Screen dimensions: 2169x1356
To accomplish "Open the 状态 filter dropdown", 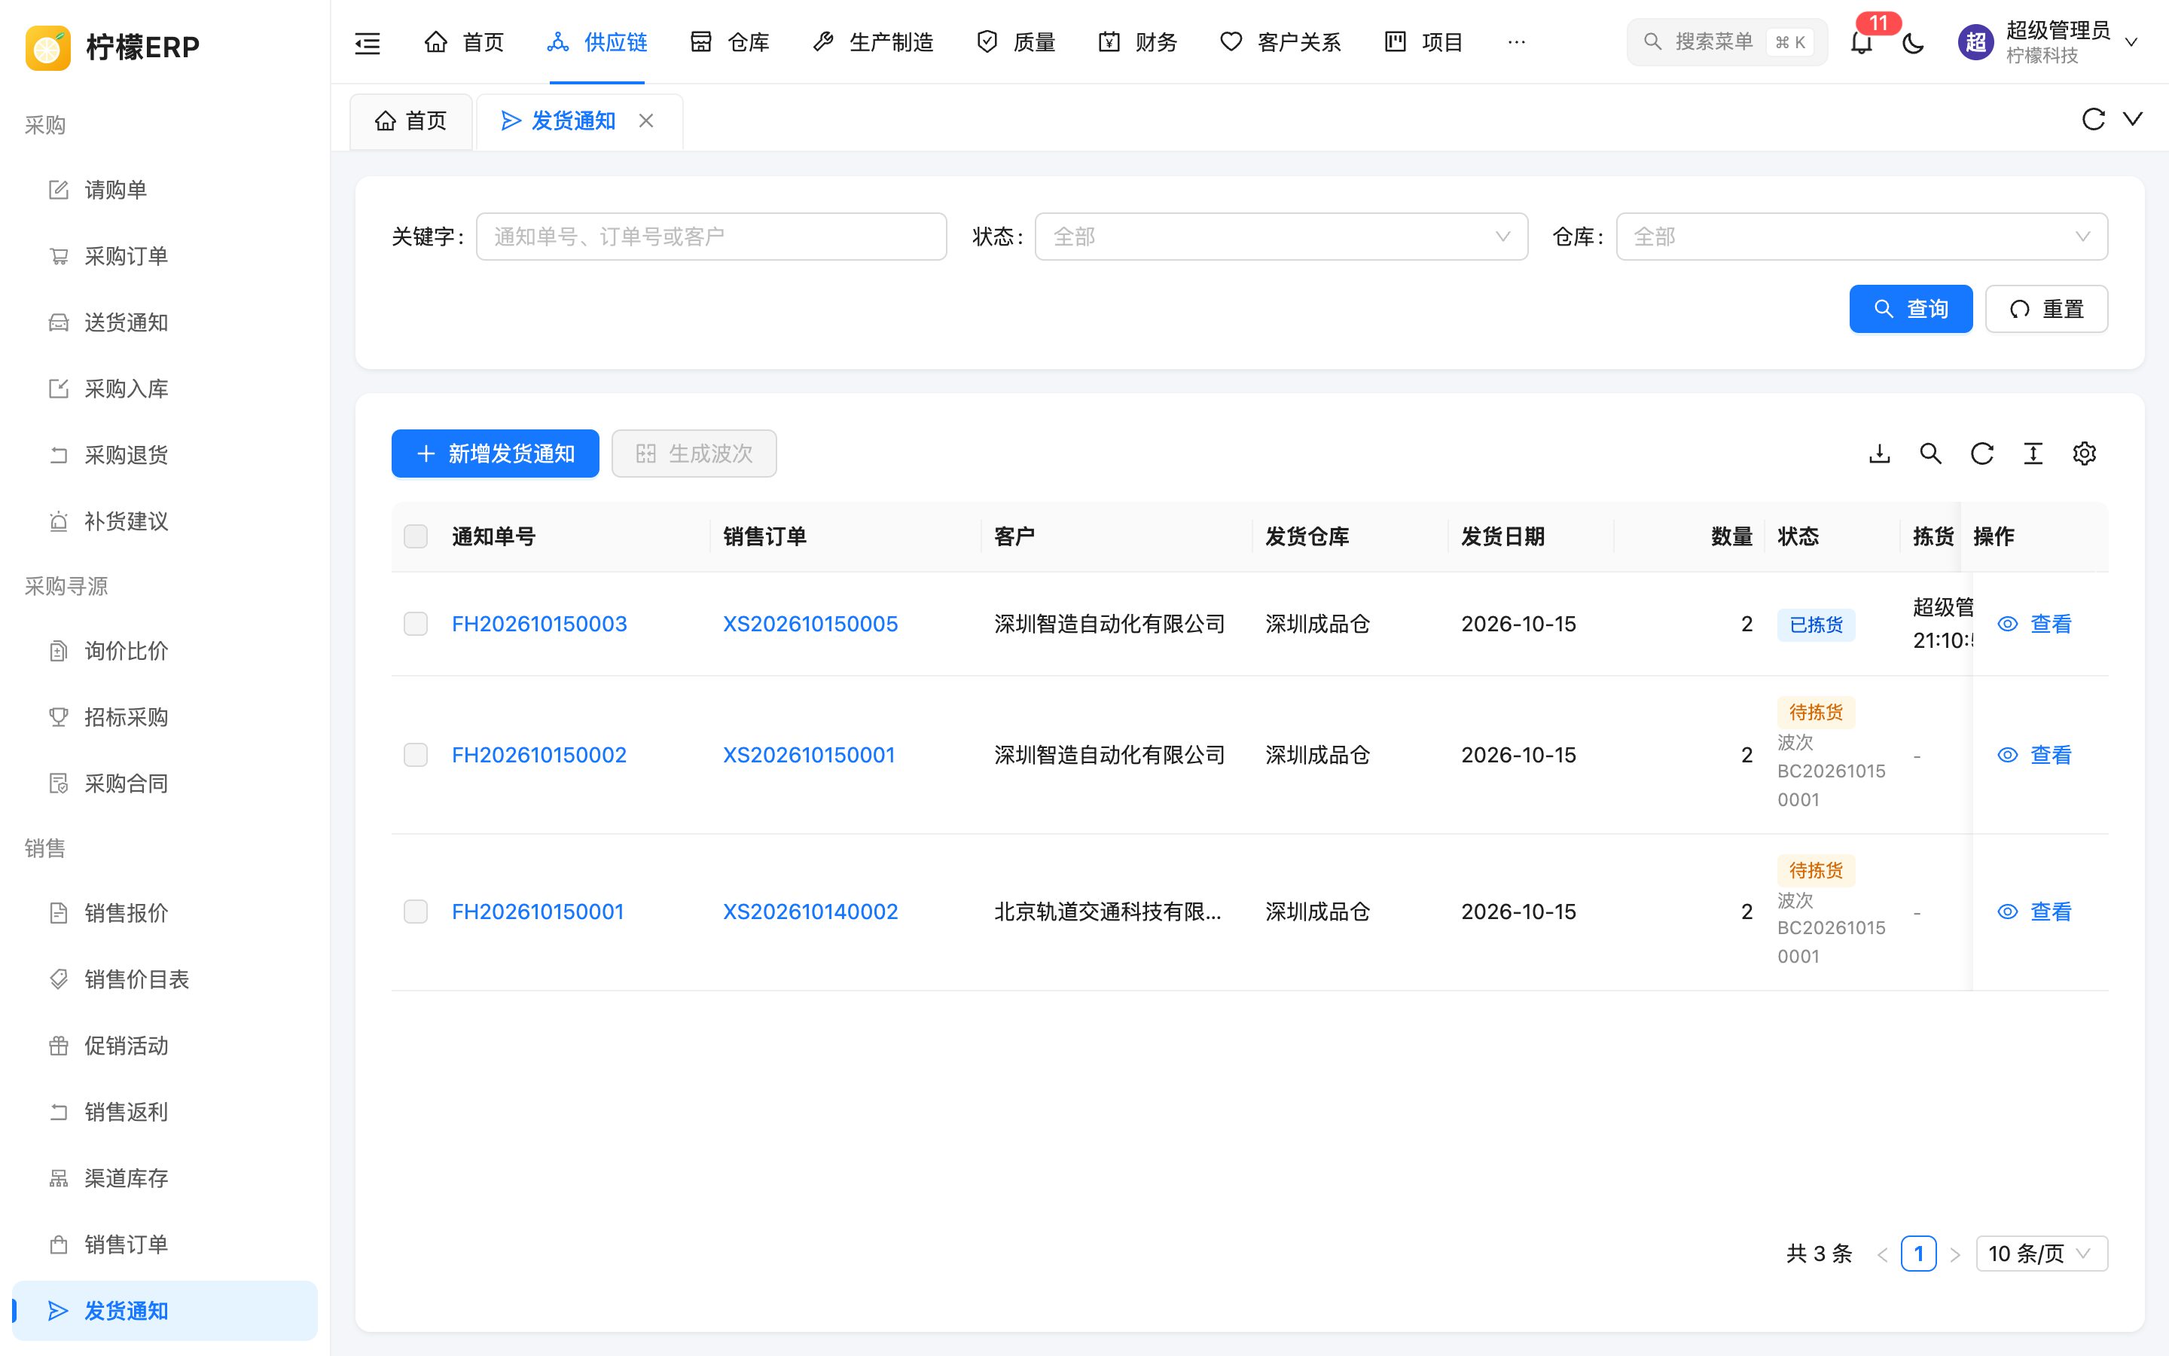I will click(1281, 237).
